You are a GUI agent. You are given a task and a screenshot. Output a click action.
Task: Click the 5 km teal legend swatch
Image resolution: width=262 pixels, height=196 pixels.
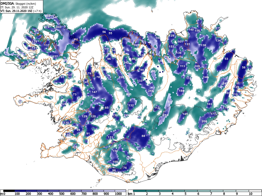click(191, 191)
